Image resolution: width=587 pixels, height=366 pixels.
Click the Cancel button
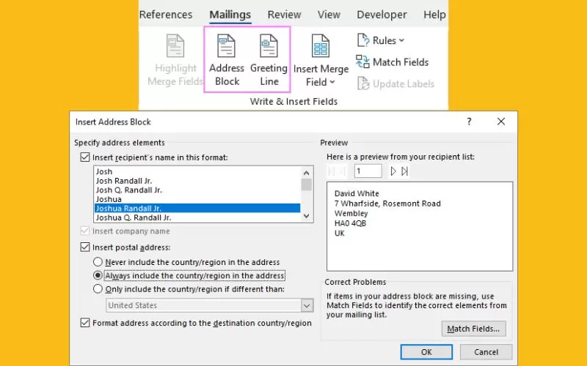tap(486, 352)
